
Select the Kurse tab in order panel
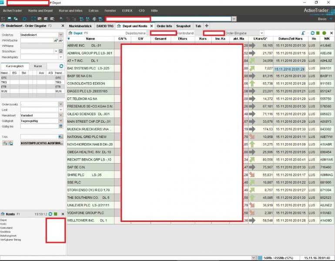[38, 66]
